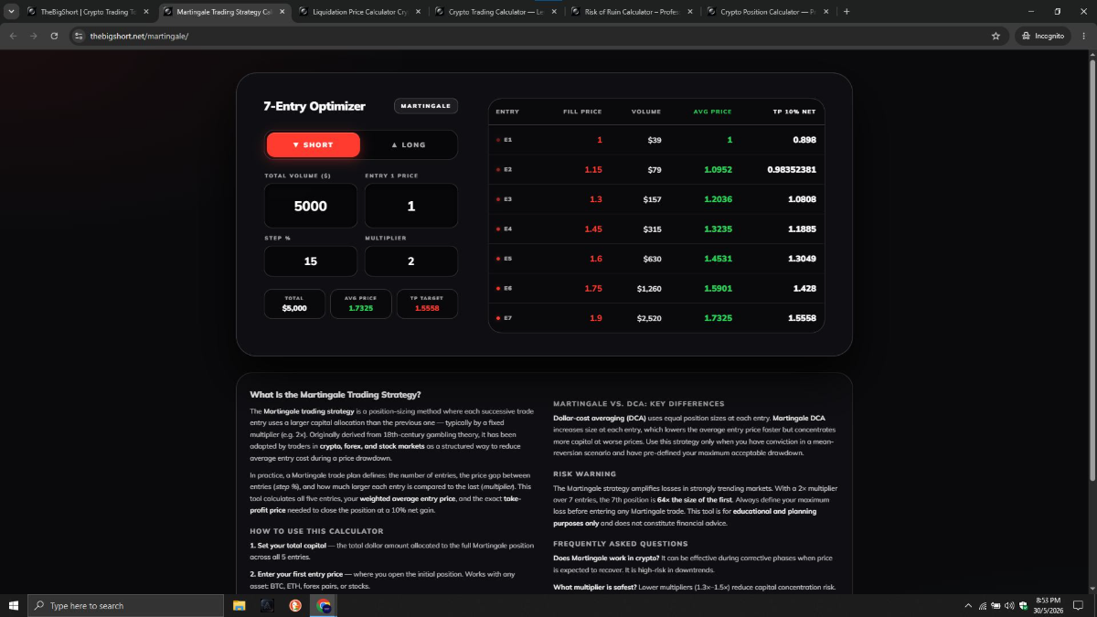Click the MARTINGALE badge
The width and height of the screenshot is (1097, 617).
coord(426,106)
